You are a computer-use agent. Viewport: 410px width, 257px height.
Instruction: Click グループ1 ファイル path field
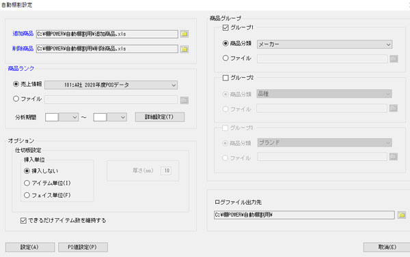[322, 59]
